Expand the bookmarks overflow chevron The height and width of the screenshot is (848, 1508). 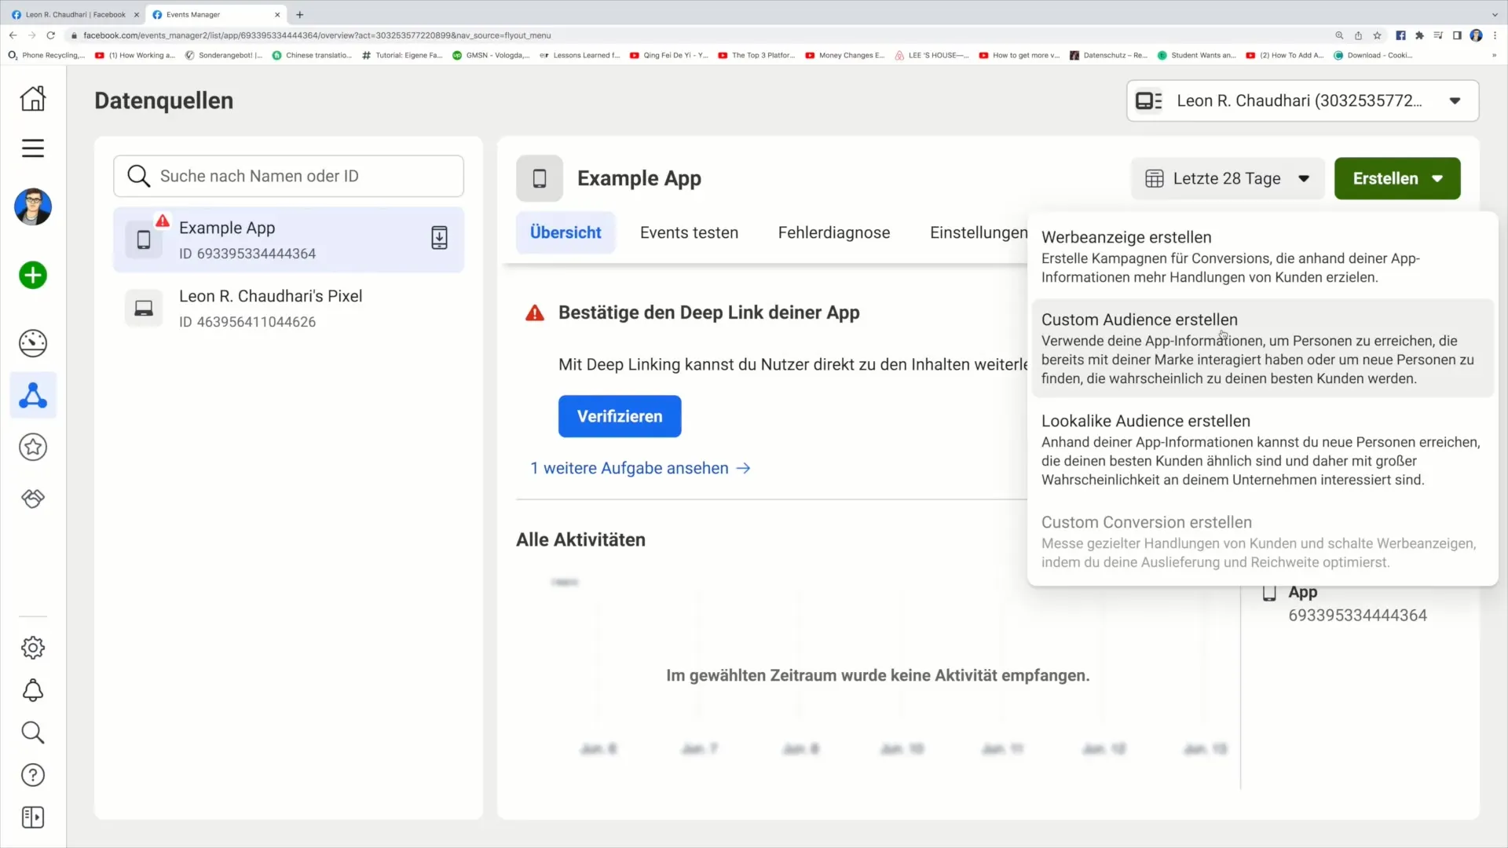[x=1495, y=55]
